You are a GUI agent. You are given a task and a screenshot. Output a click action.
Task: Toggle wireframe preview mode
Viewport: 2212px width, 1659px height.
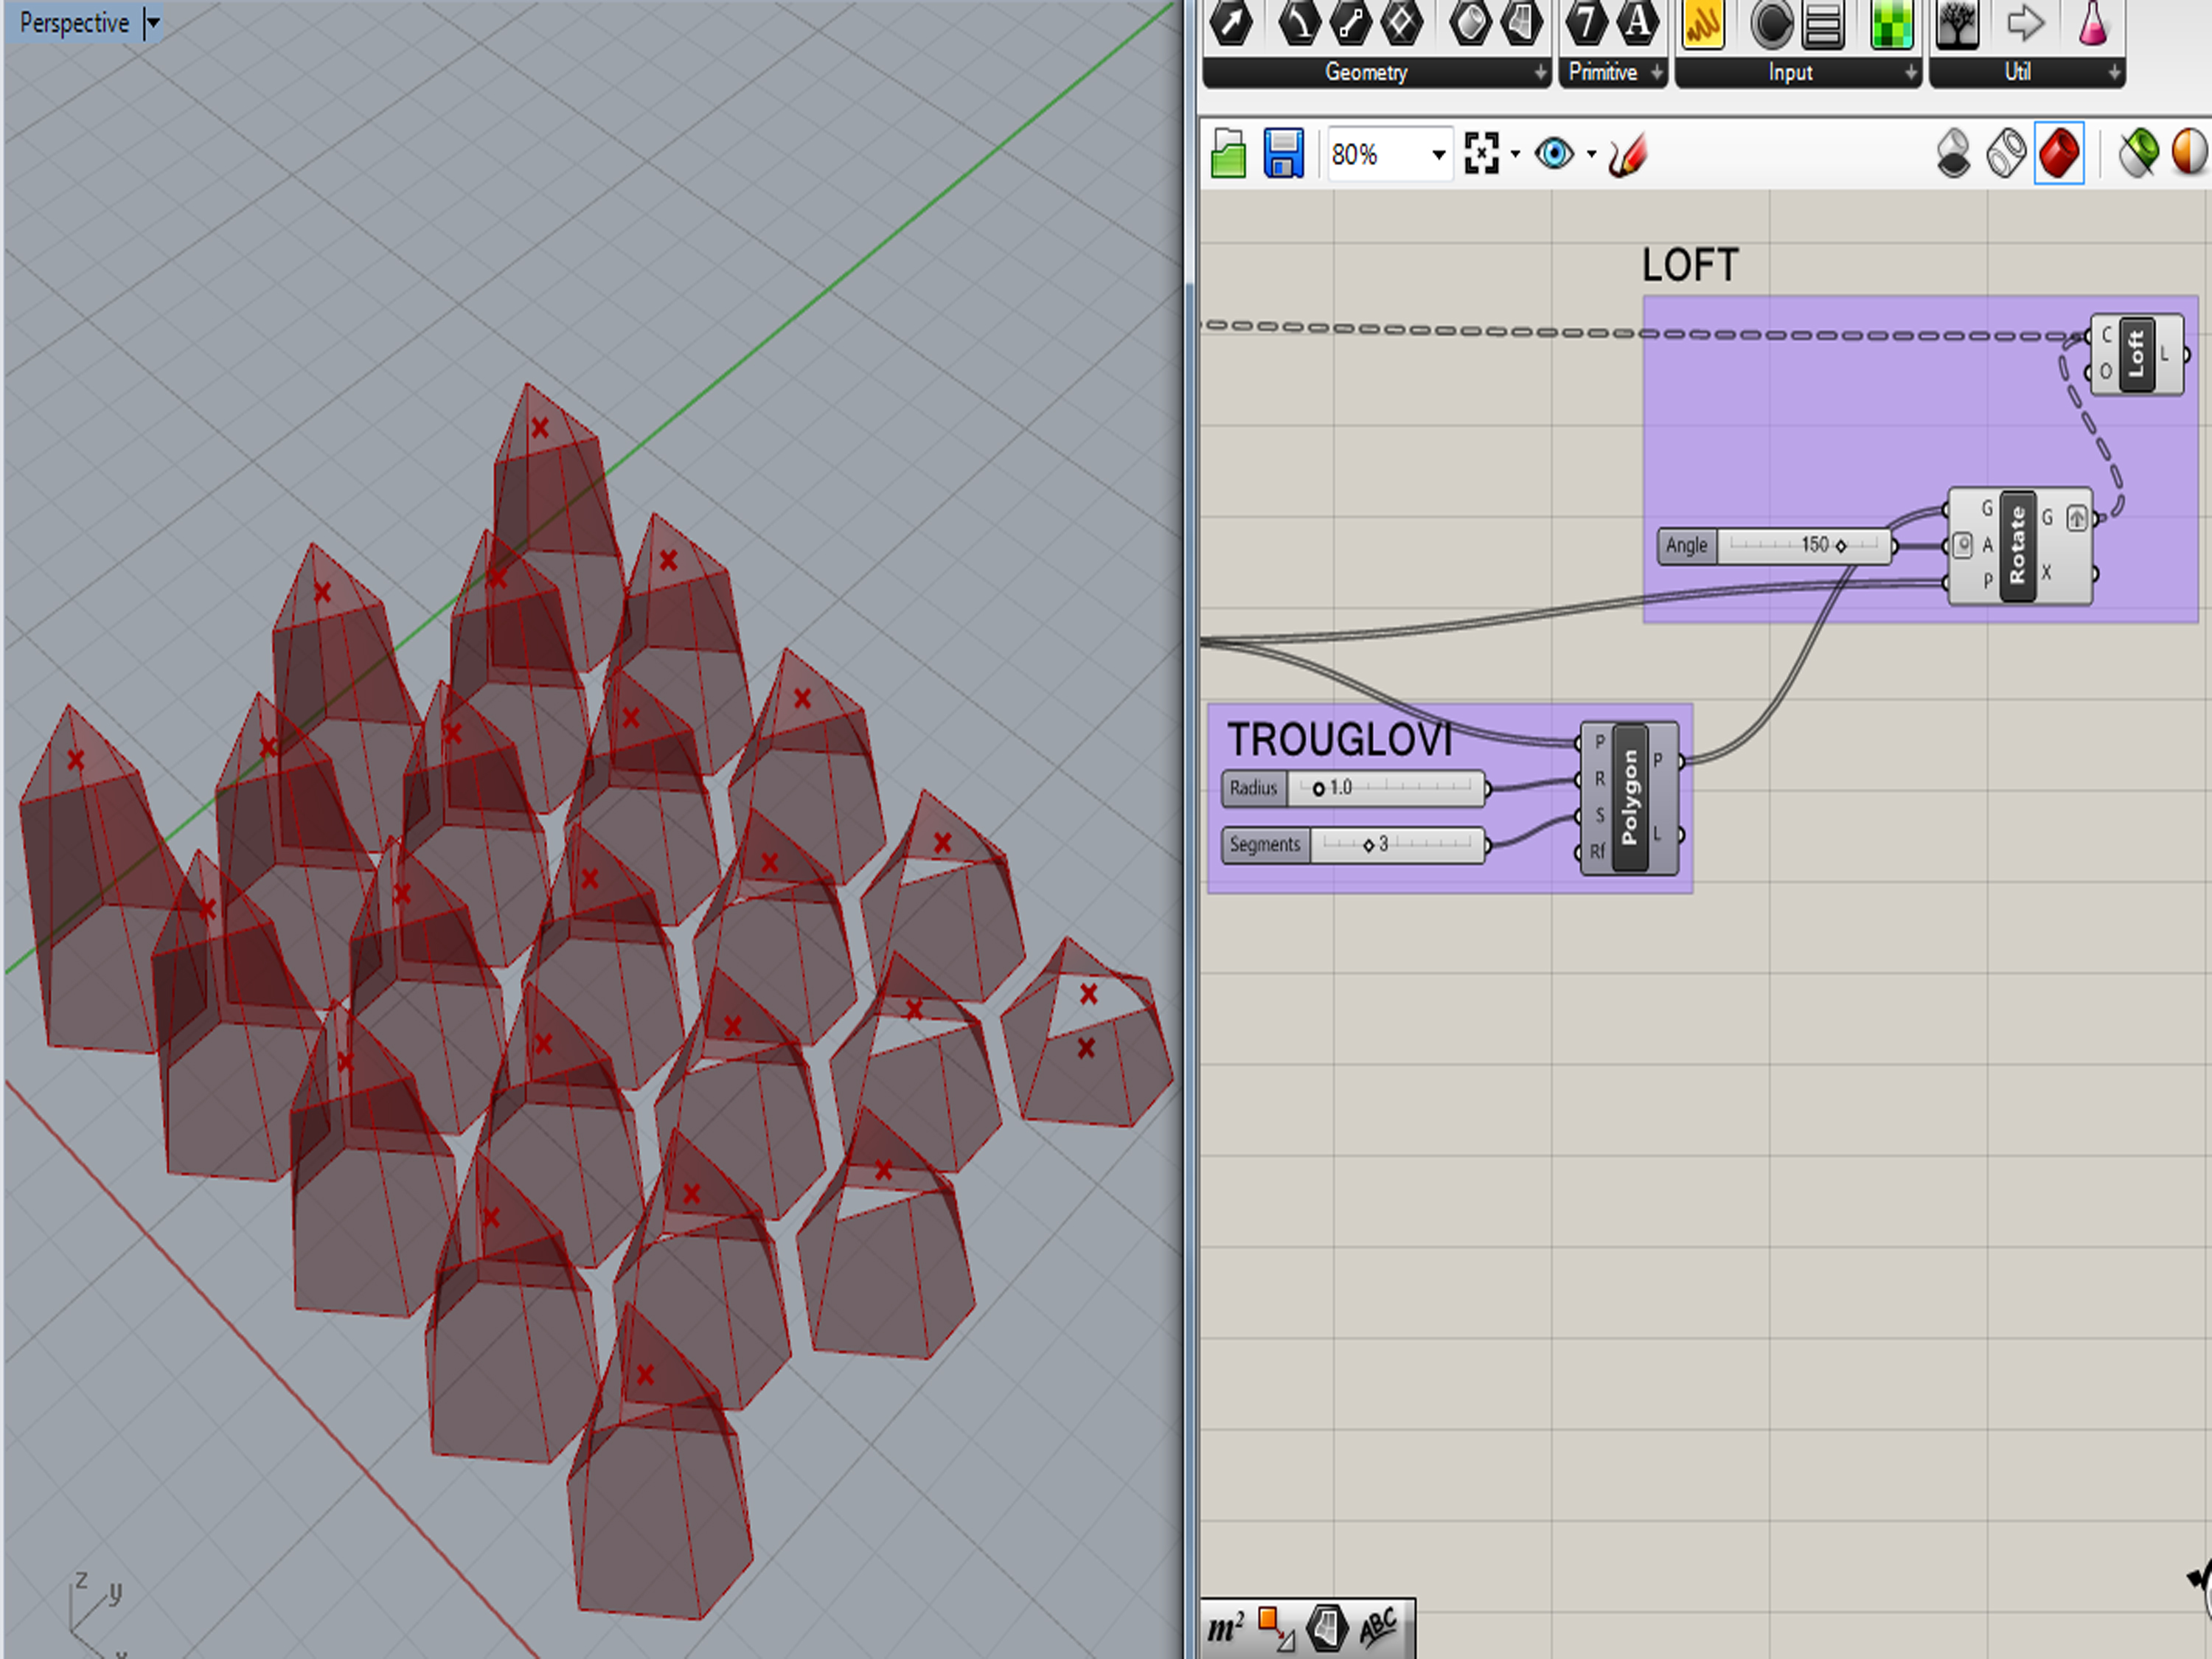(2005, 154)
